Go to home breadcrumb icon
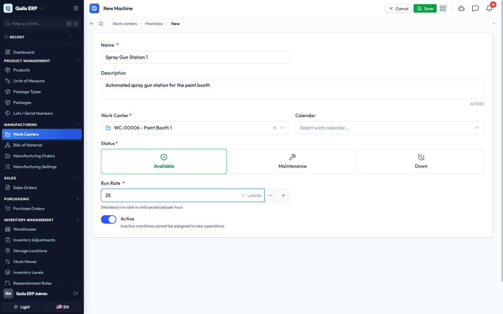 click(x=101, y=23)
